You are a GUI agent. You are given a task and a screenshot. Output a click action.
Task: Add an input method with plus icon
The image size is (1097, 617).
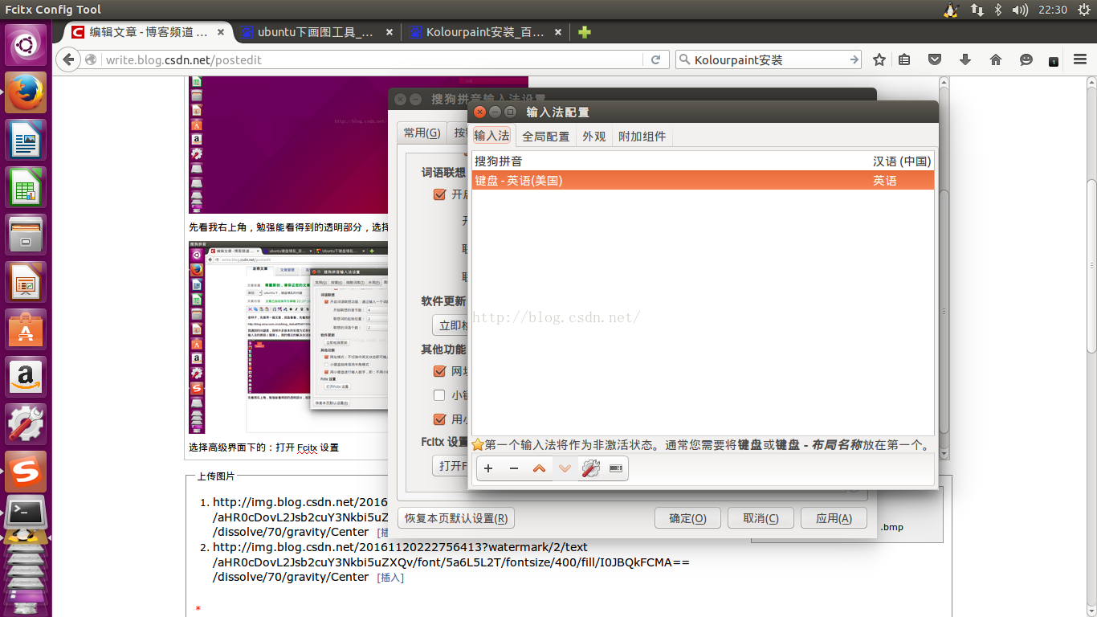[488, 468]
